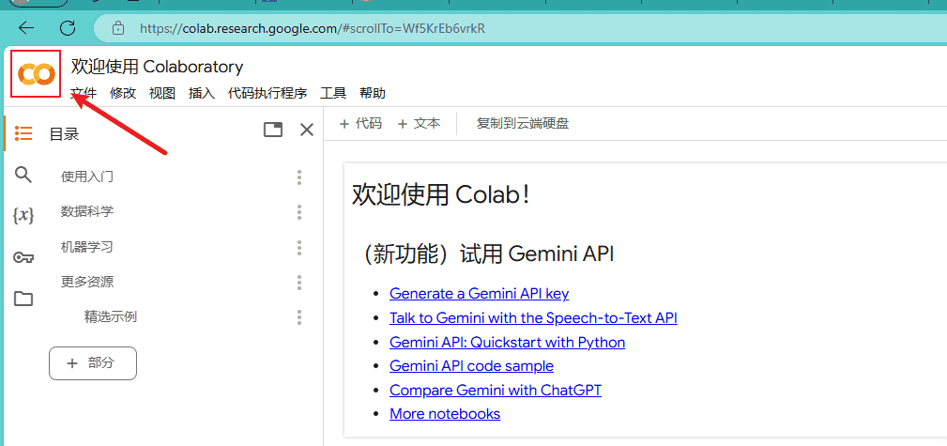Screen dimensions: 947x446
Task: Open Generate a Gemini API key link
Action: pos(479,294)
